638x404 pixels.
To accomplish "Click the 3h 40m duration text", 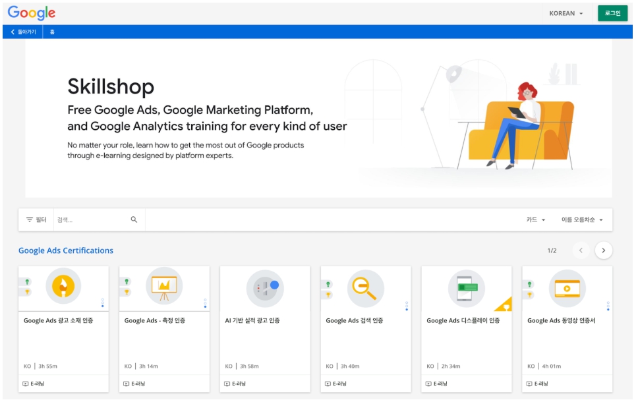I will [350, 366].
